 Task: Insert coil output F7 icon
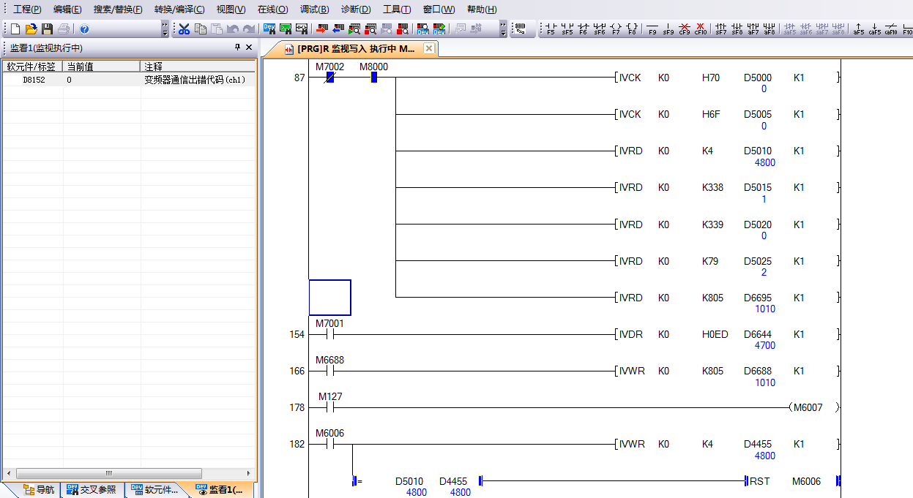tap(615, 29)
